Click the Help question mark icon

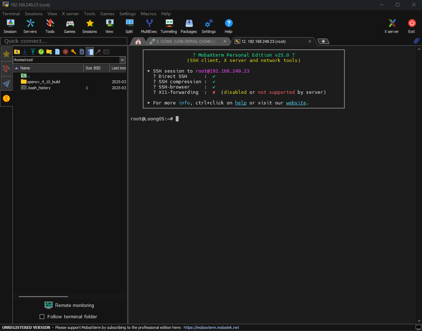point(229,26)
